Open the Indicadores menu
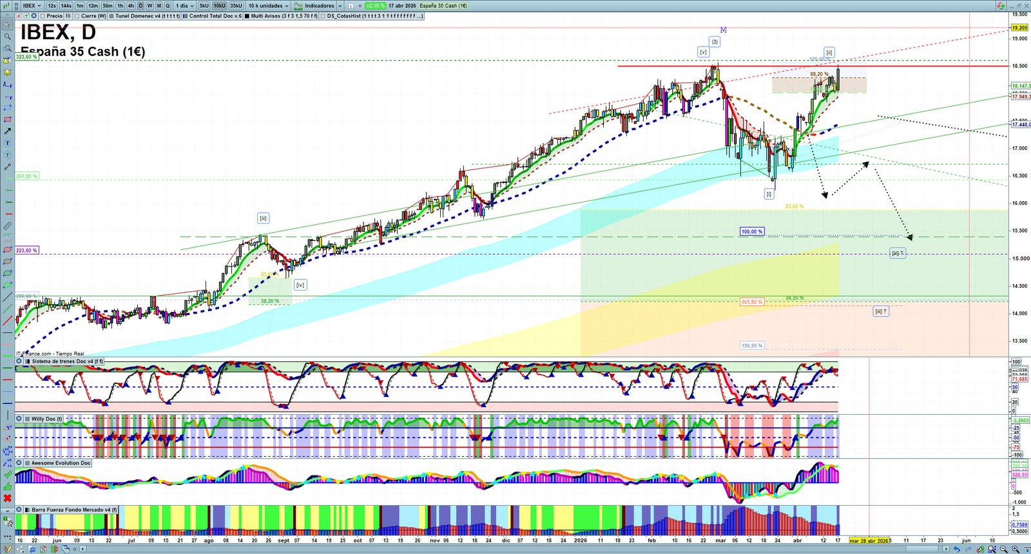This screenshot has height=554, width=1031. point(318,6)
